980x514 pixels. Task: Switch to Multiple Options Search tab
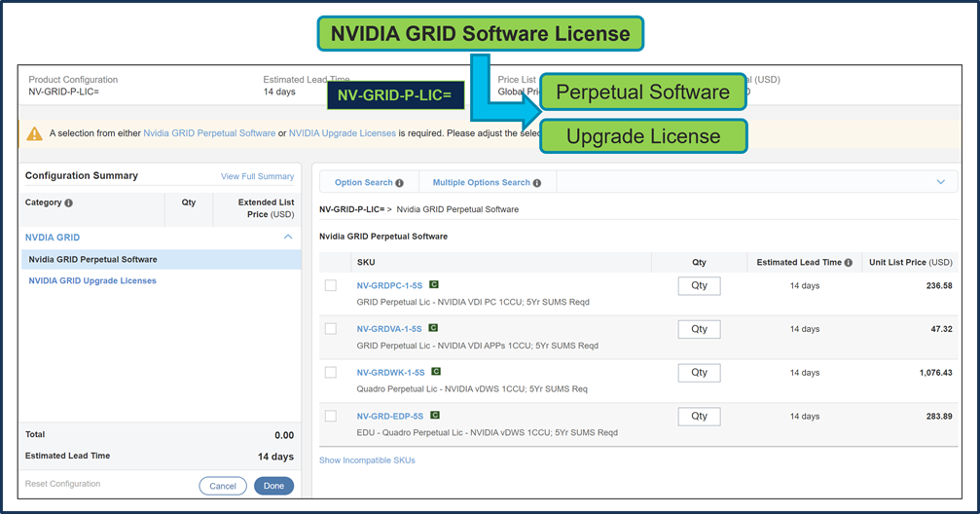(x=487, y=183)
